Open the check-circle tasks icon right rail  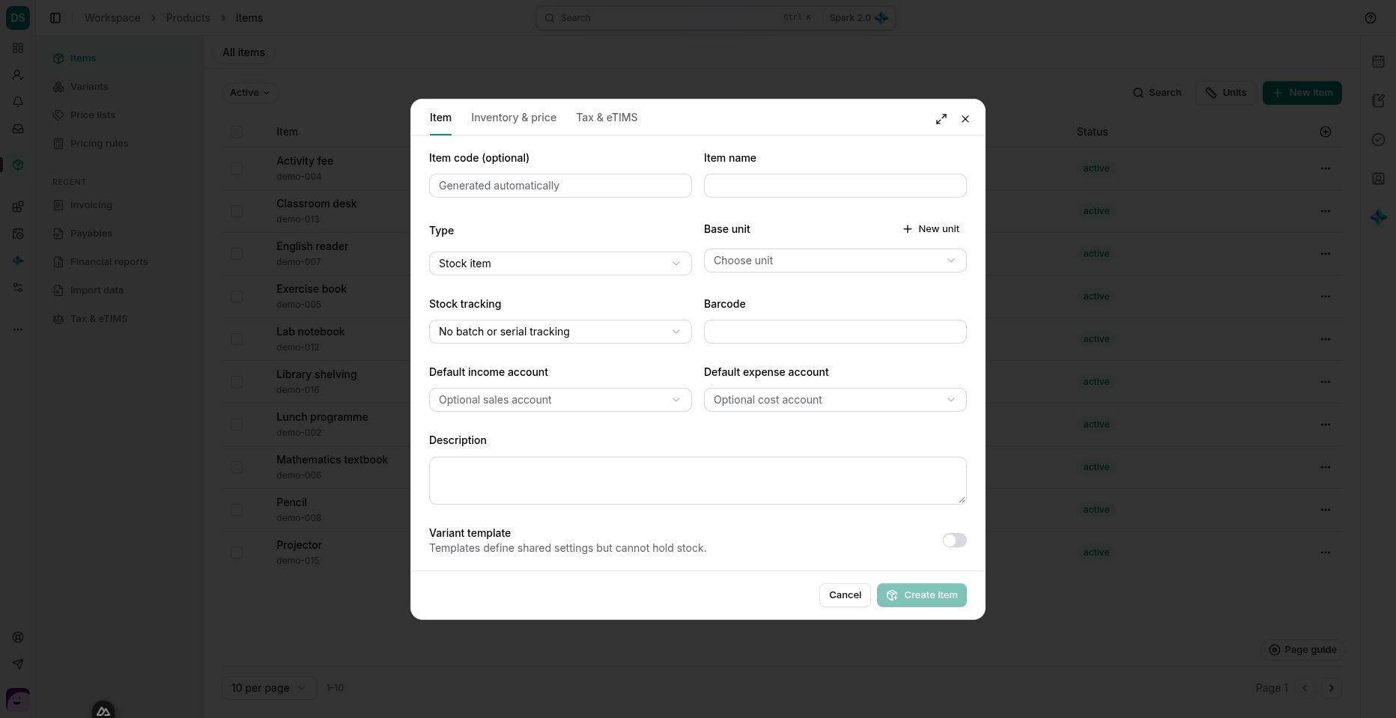[x=1378, y=139]
